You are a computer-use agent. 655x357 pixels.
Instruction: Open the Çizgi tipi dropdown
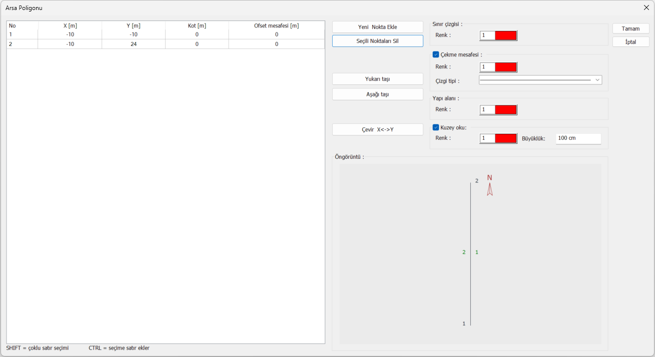(540, 80)
